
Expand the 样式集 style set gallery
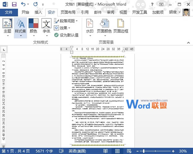click(x=21, y=28)
